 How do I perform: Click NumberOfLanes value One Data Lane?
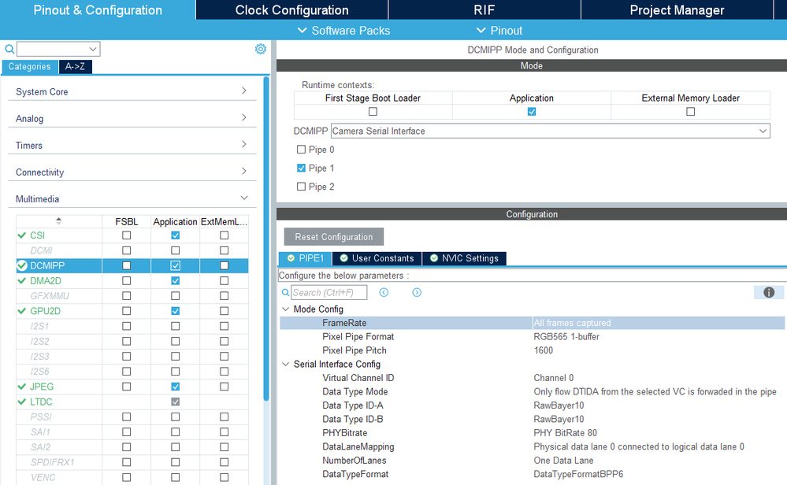[563, 461]
